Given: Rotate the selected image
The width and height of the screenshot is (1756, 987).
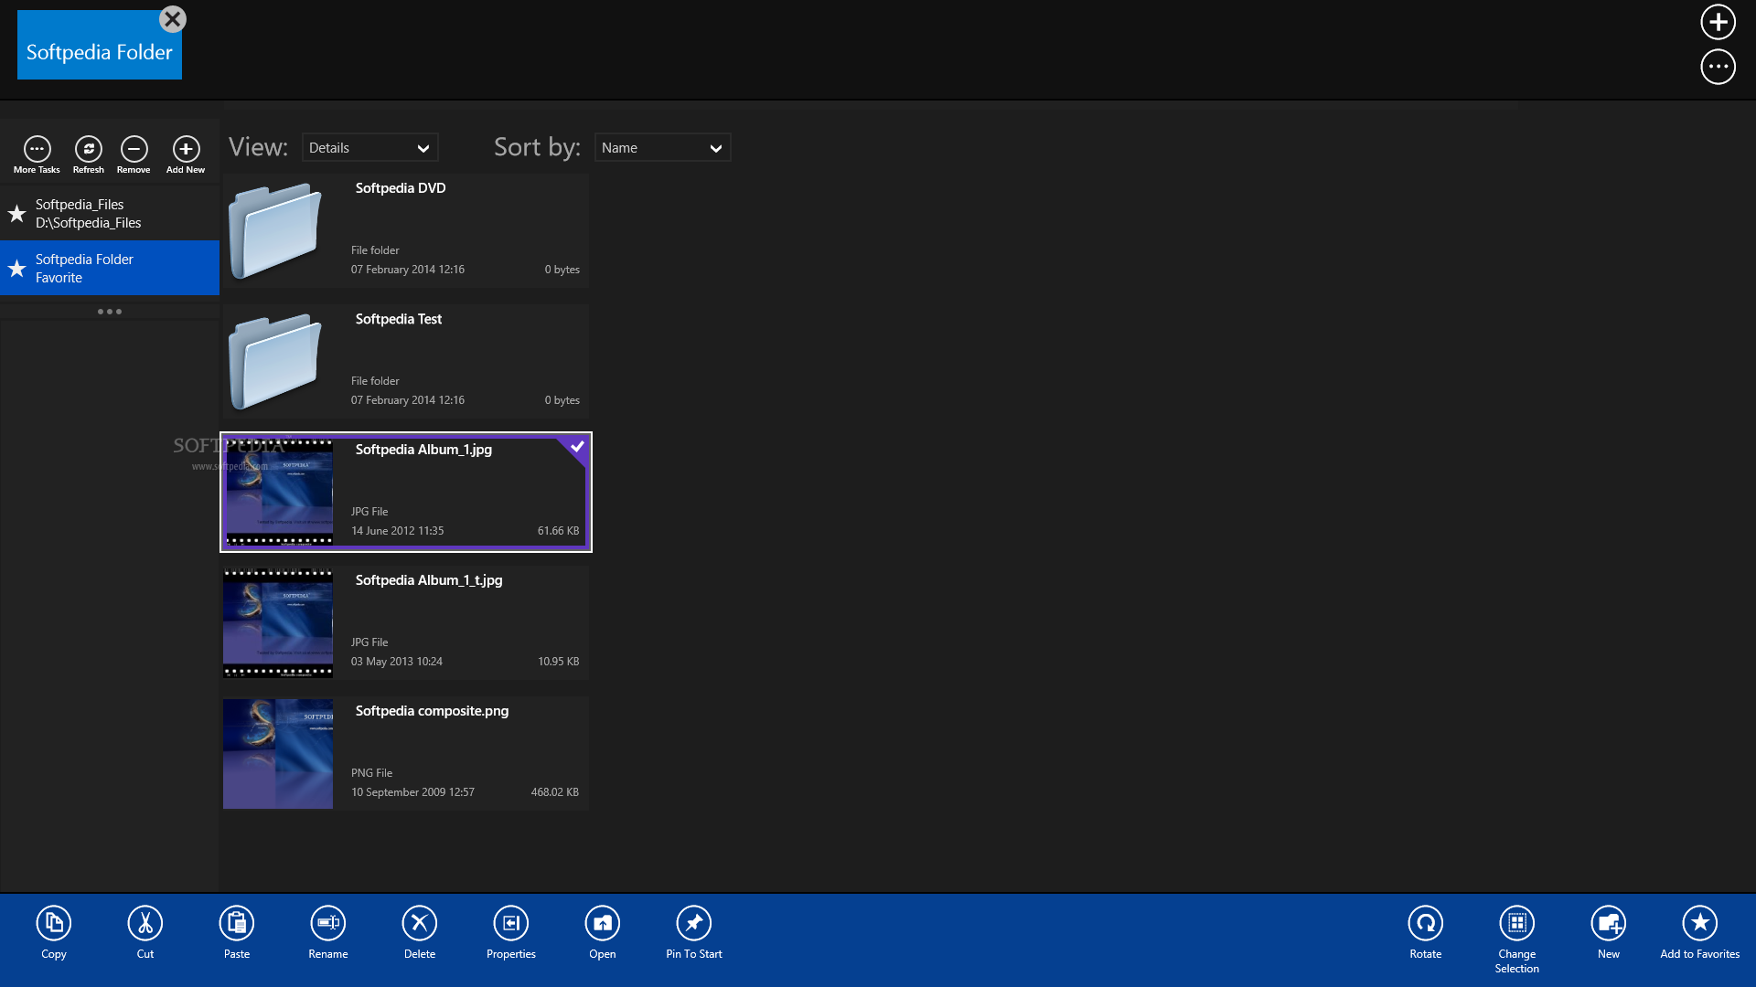Looking at the screenshot, I should 1426,923.
